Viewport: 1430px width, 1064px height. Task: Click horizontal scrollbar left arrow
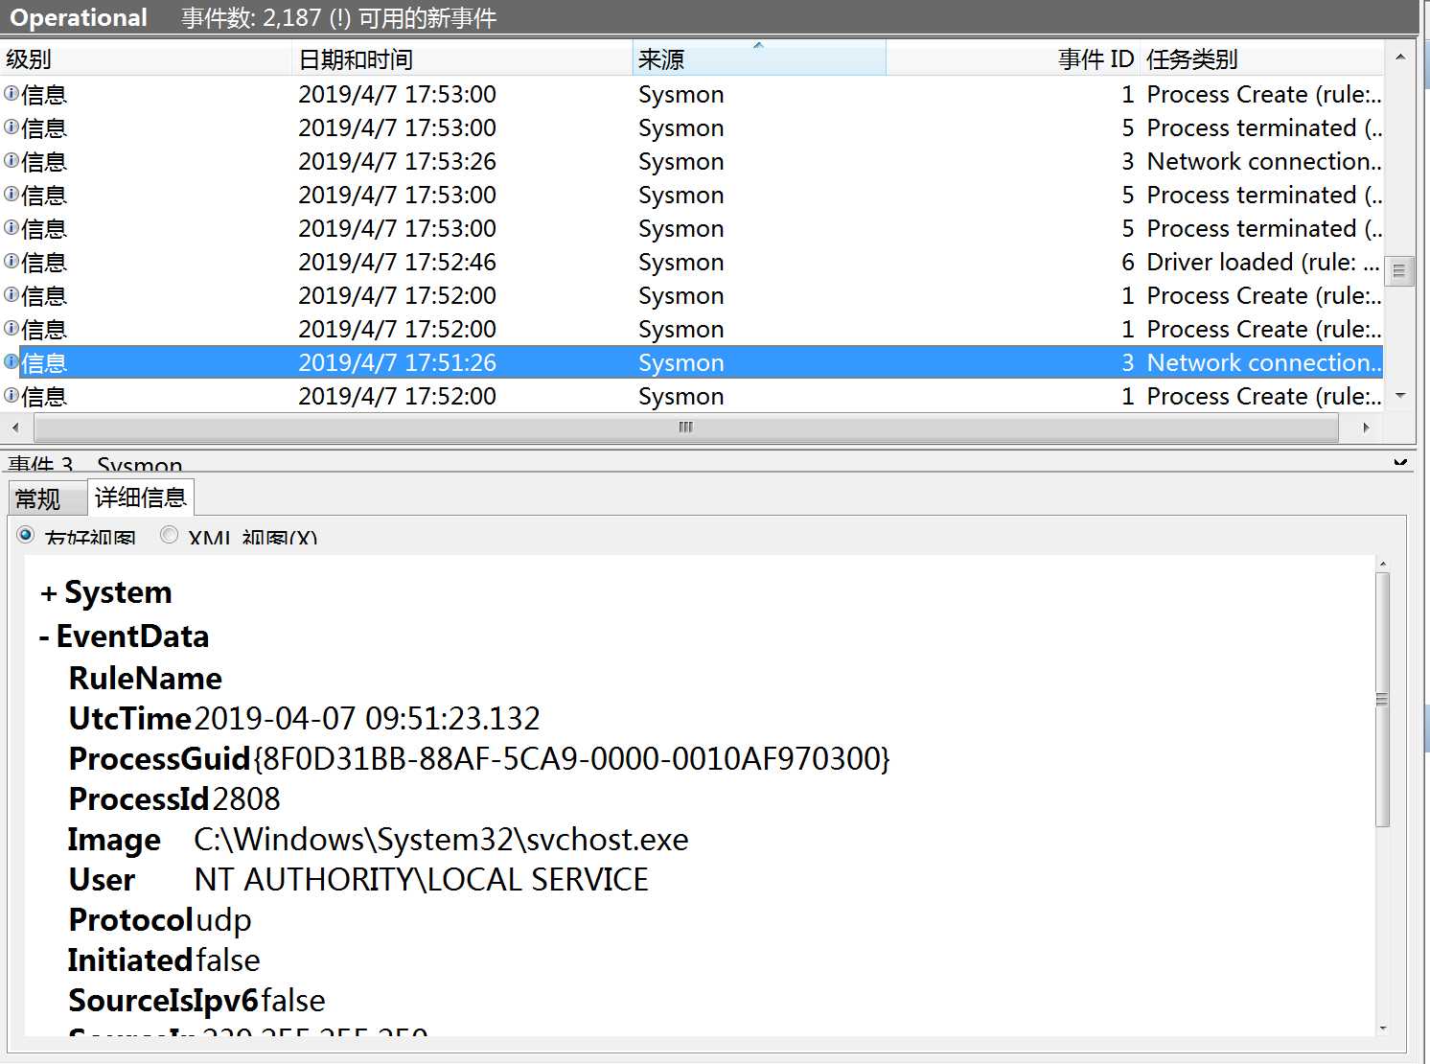click(x=14, y=428)
